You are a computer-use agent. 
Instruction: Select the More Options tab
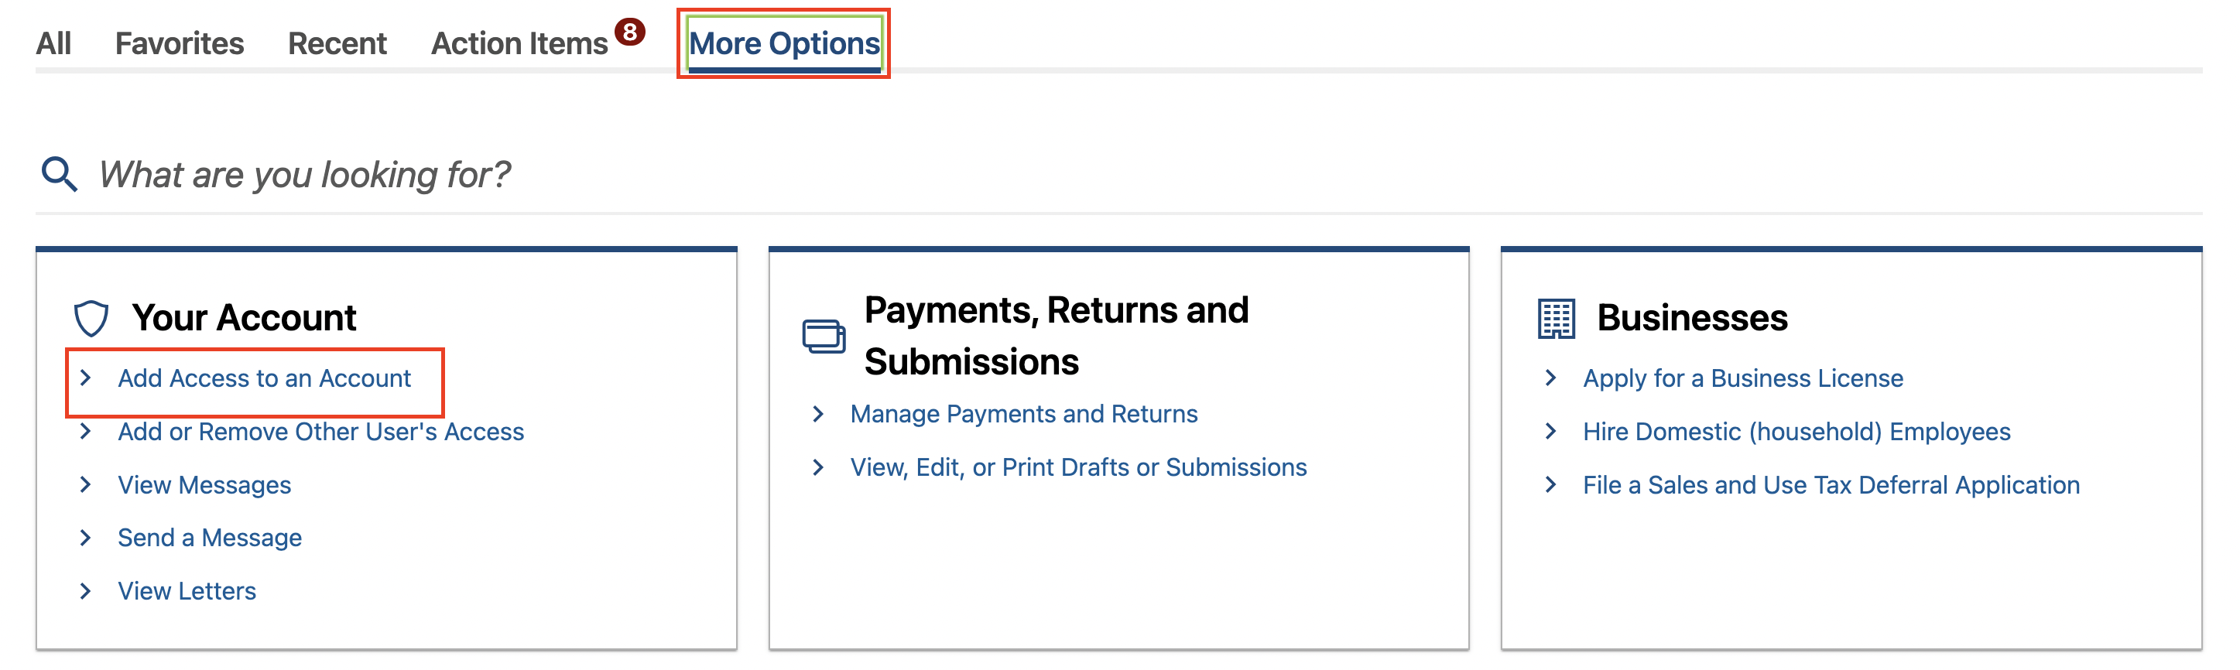(783, 43)
